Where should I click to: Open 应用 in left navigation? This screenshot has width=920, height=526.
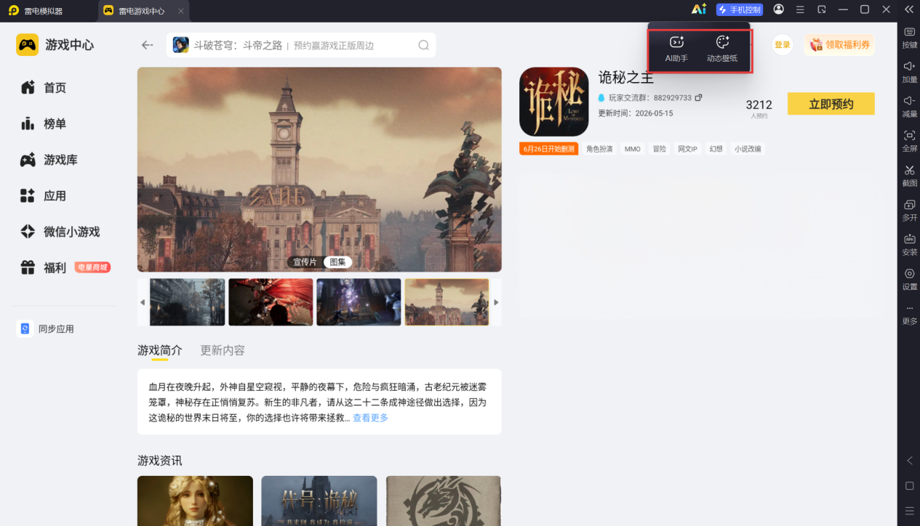44,196
